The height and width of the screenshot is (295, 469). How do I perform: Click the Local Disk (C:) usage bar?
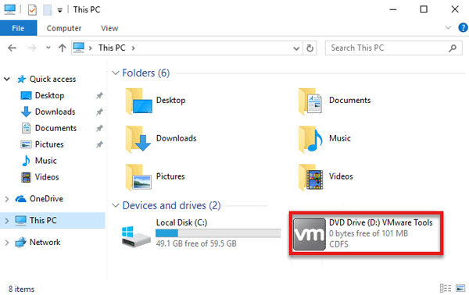[218, 233]
